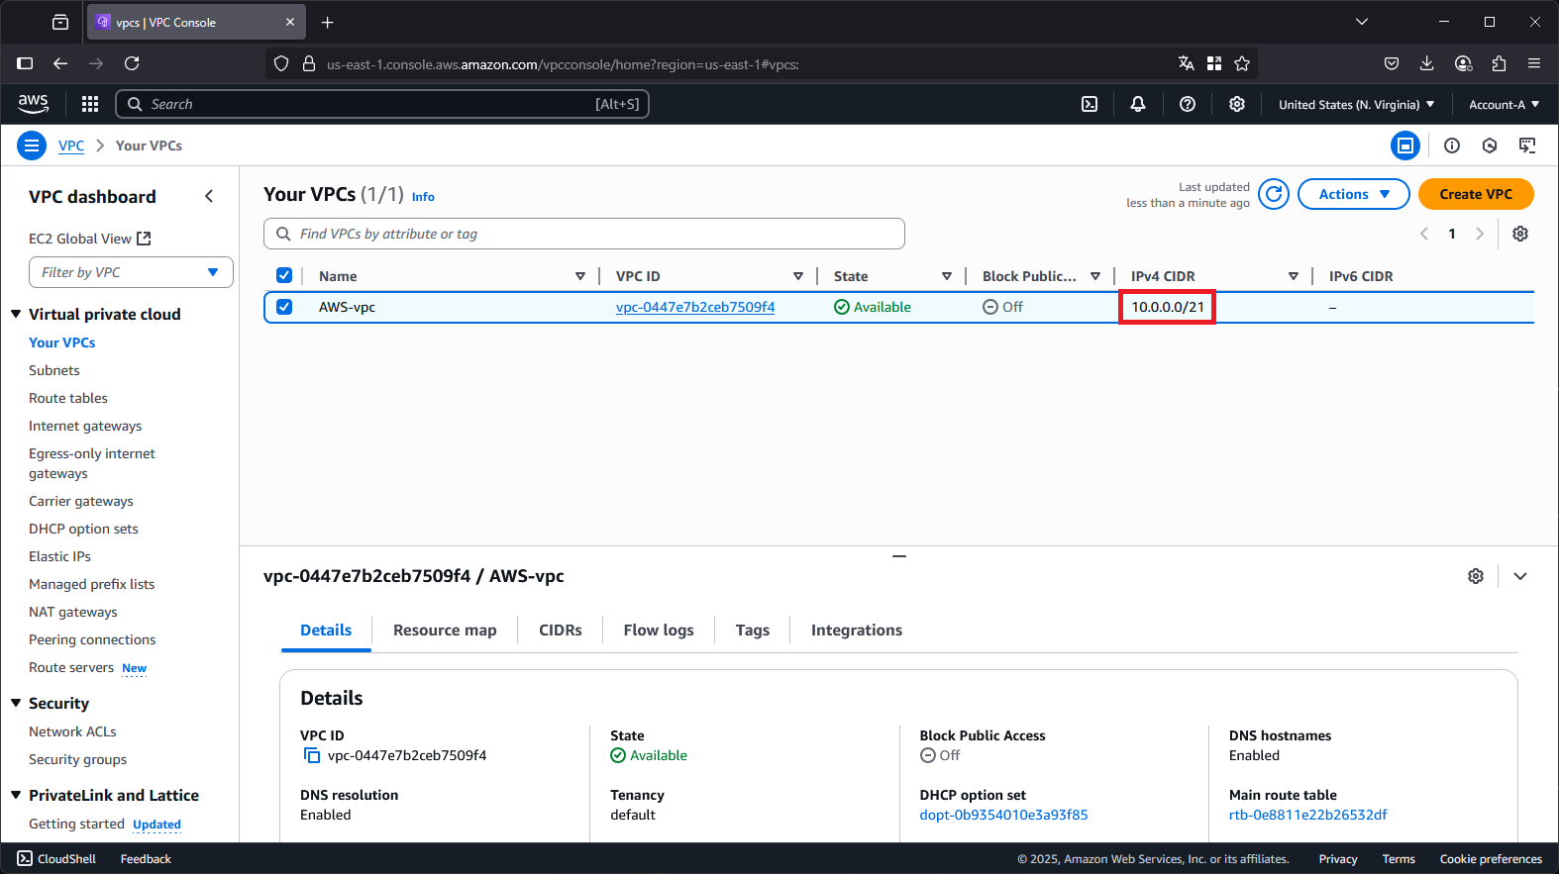Open the browser application menu
Image resolution: width=1559 pixels, height=874 pixels.
pyautogui.click(x=1534, y=63)
